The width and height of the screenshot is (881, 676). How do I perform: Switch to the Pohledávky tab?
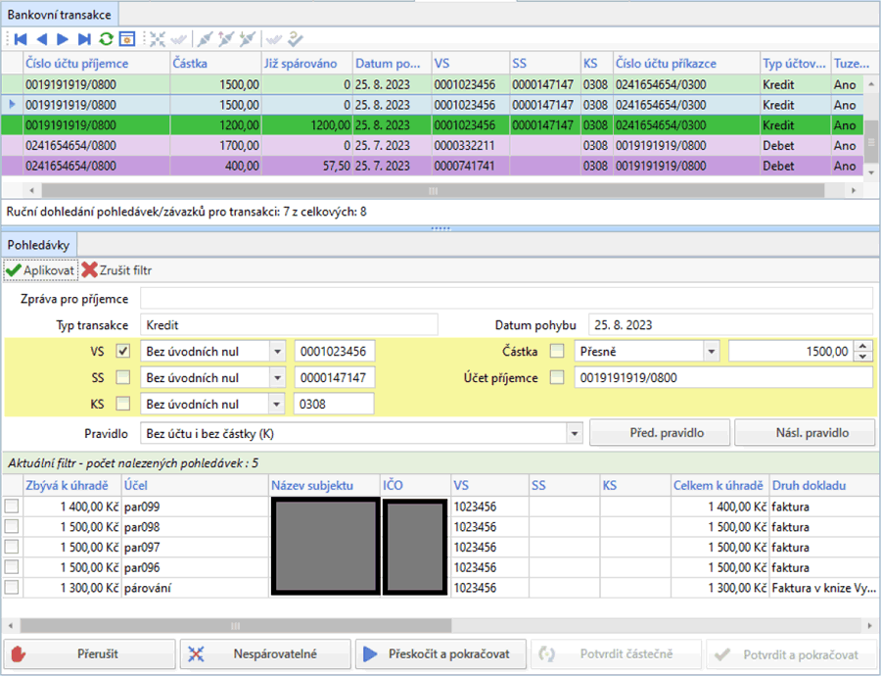coord(39,244)
